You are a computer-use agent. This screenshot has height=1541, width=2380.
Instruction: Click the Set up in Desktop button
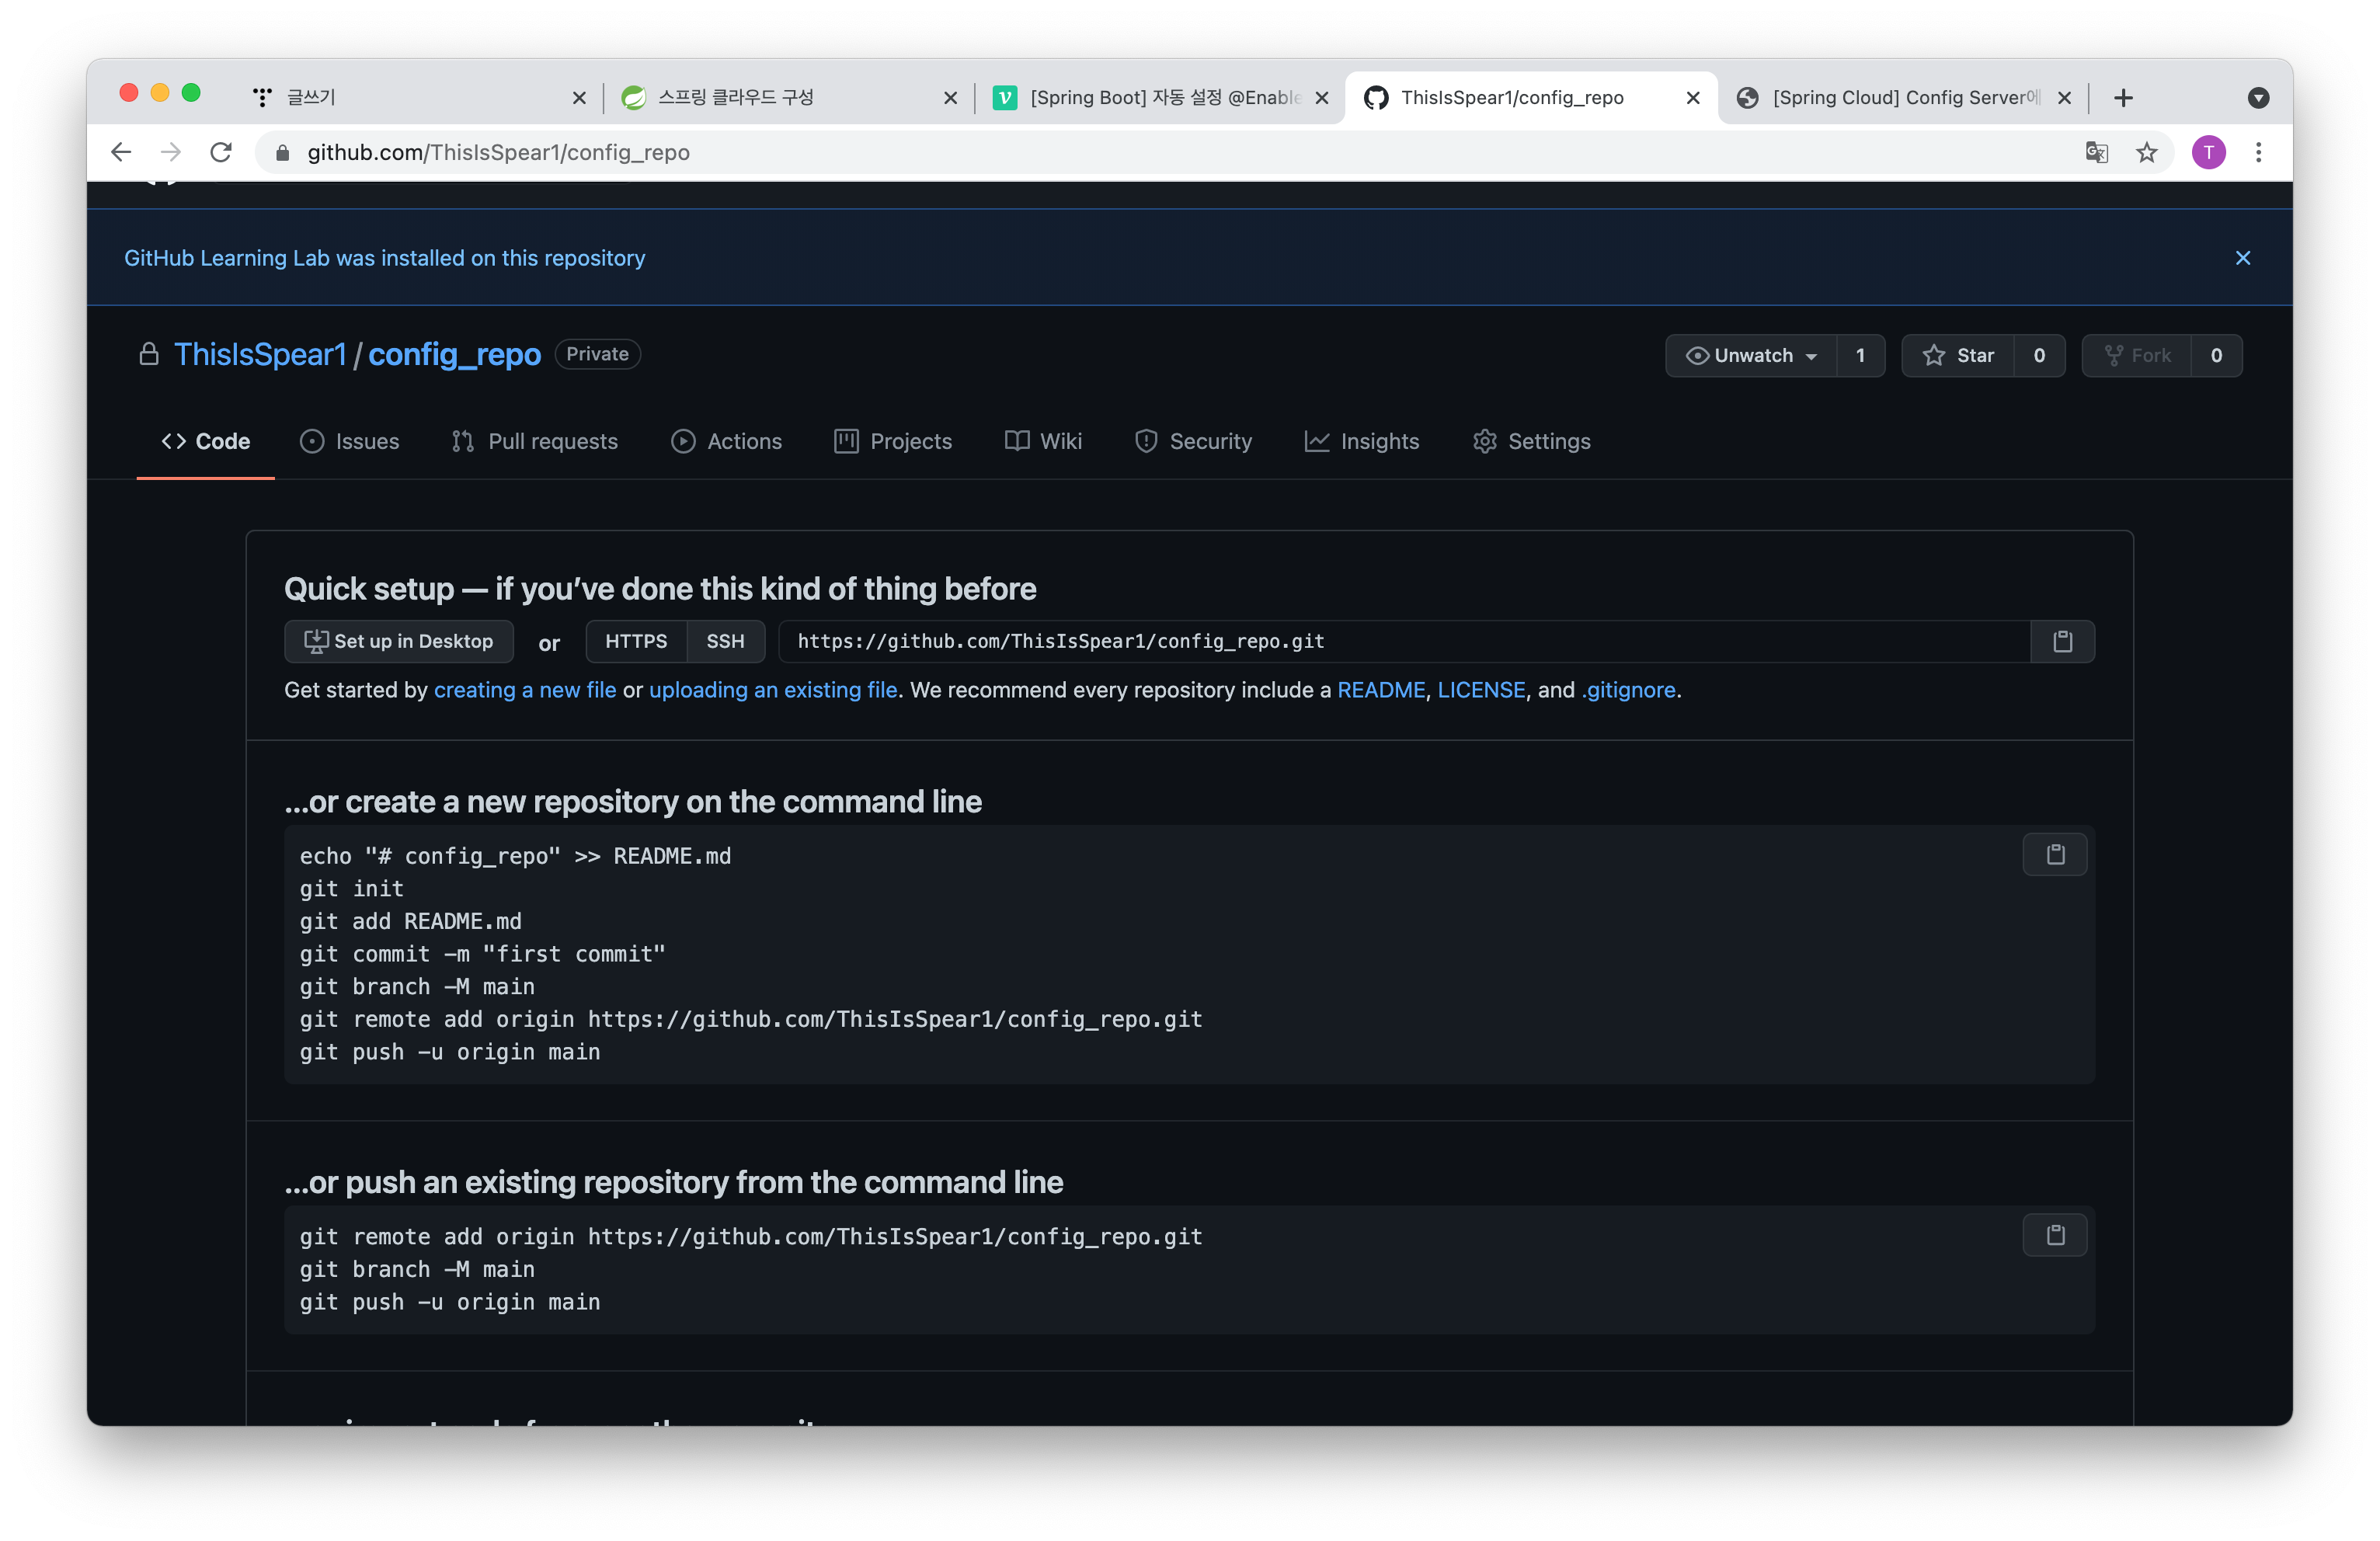coord(398,641)
